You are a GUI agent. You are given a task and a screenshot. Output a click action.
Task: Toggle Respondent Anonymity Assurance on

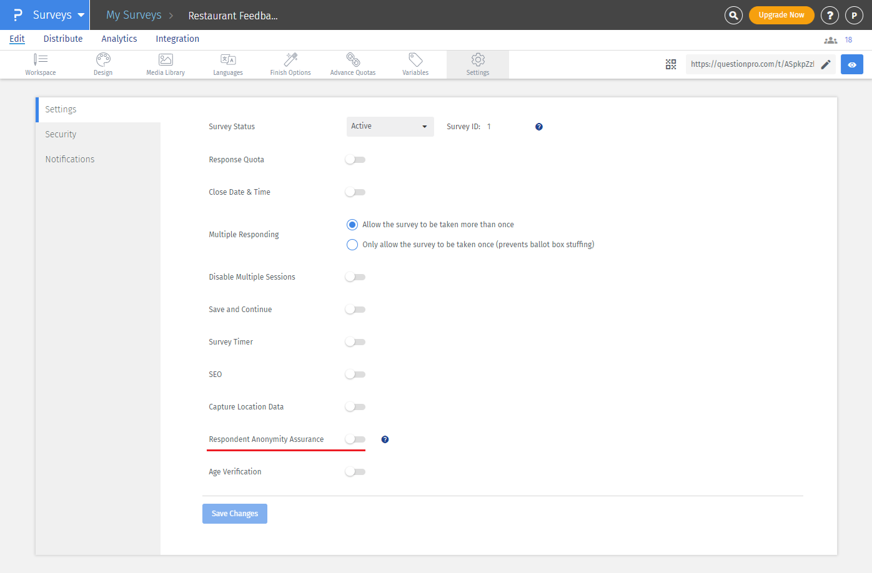pyautogui.click(x=355, y=439)
